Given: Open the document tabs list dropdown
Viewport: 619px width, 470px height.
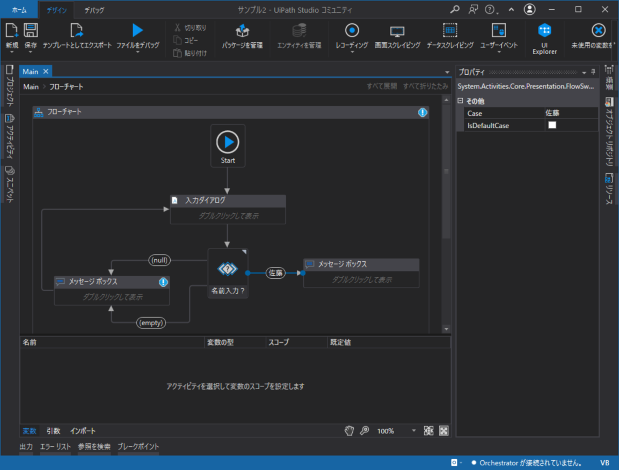Looking at the screenshot, I should click(x=447, y=72).
